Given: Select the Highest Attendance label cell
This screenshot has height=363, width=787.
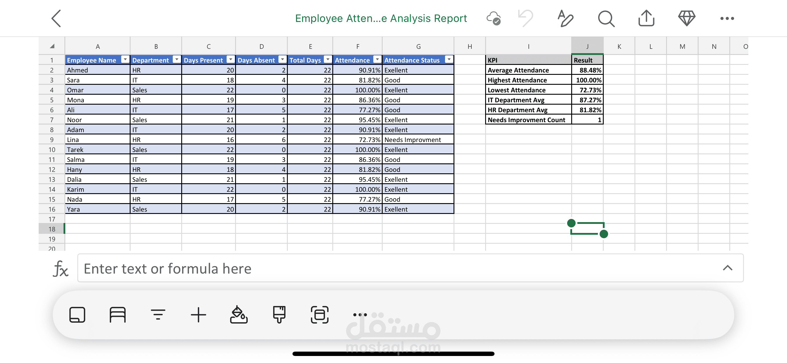Looking at the screenshot, I should (528, 80).
